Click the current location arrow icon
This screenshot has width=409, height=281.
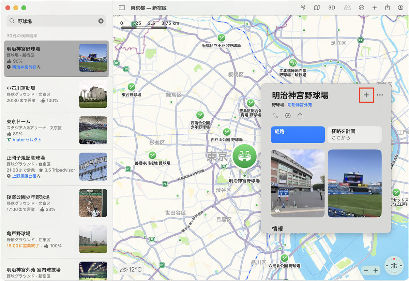point(303,8)
